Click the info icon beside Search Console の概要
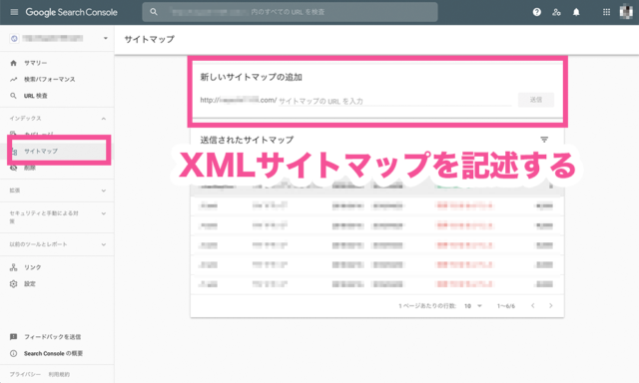Viewport: 639px width, 383px height. click(x=13, y=353)
